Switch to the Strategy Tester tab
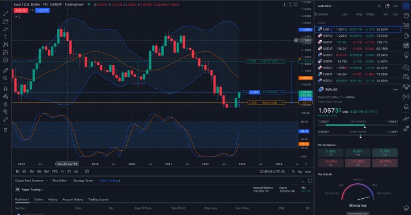 pyautogui.click(x=83, y=180)
